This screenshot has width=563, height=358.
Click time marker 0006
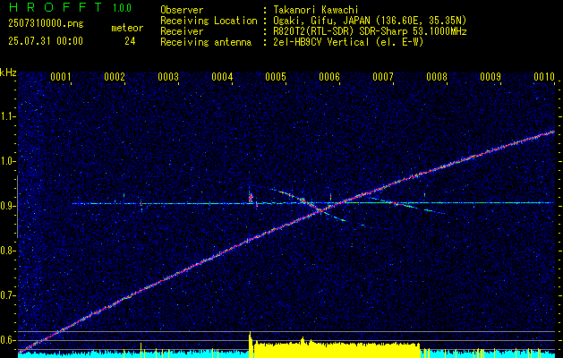(329, 77)
